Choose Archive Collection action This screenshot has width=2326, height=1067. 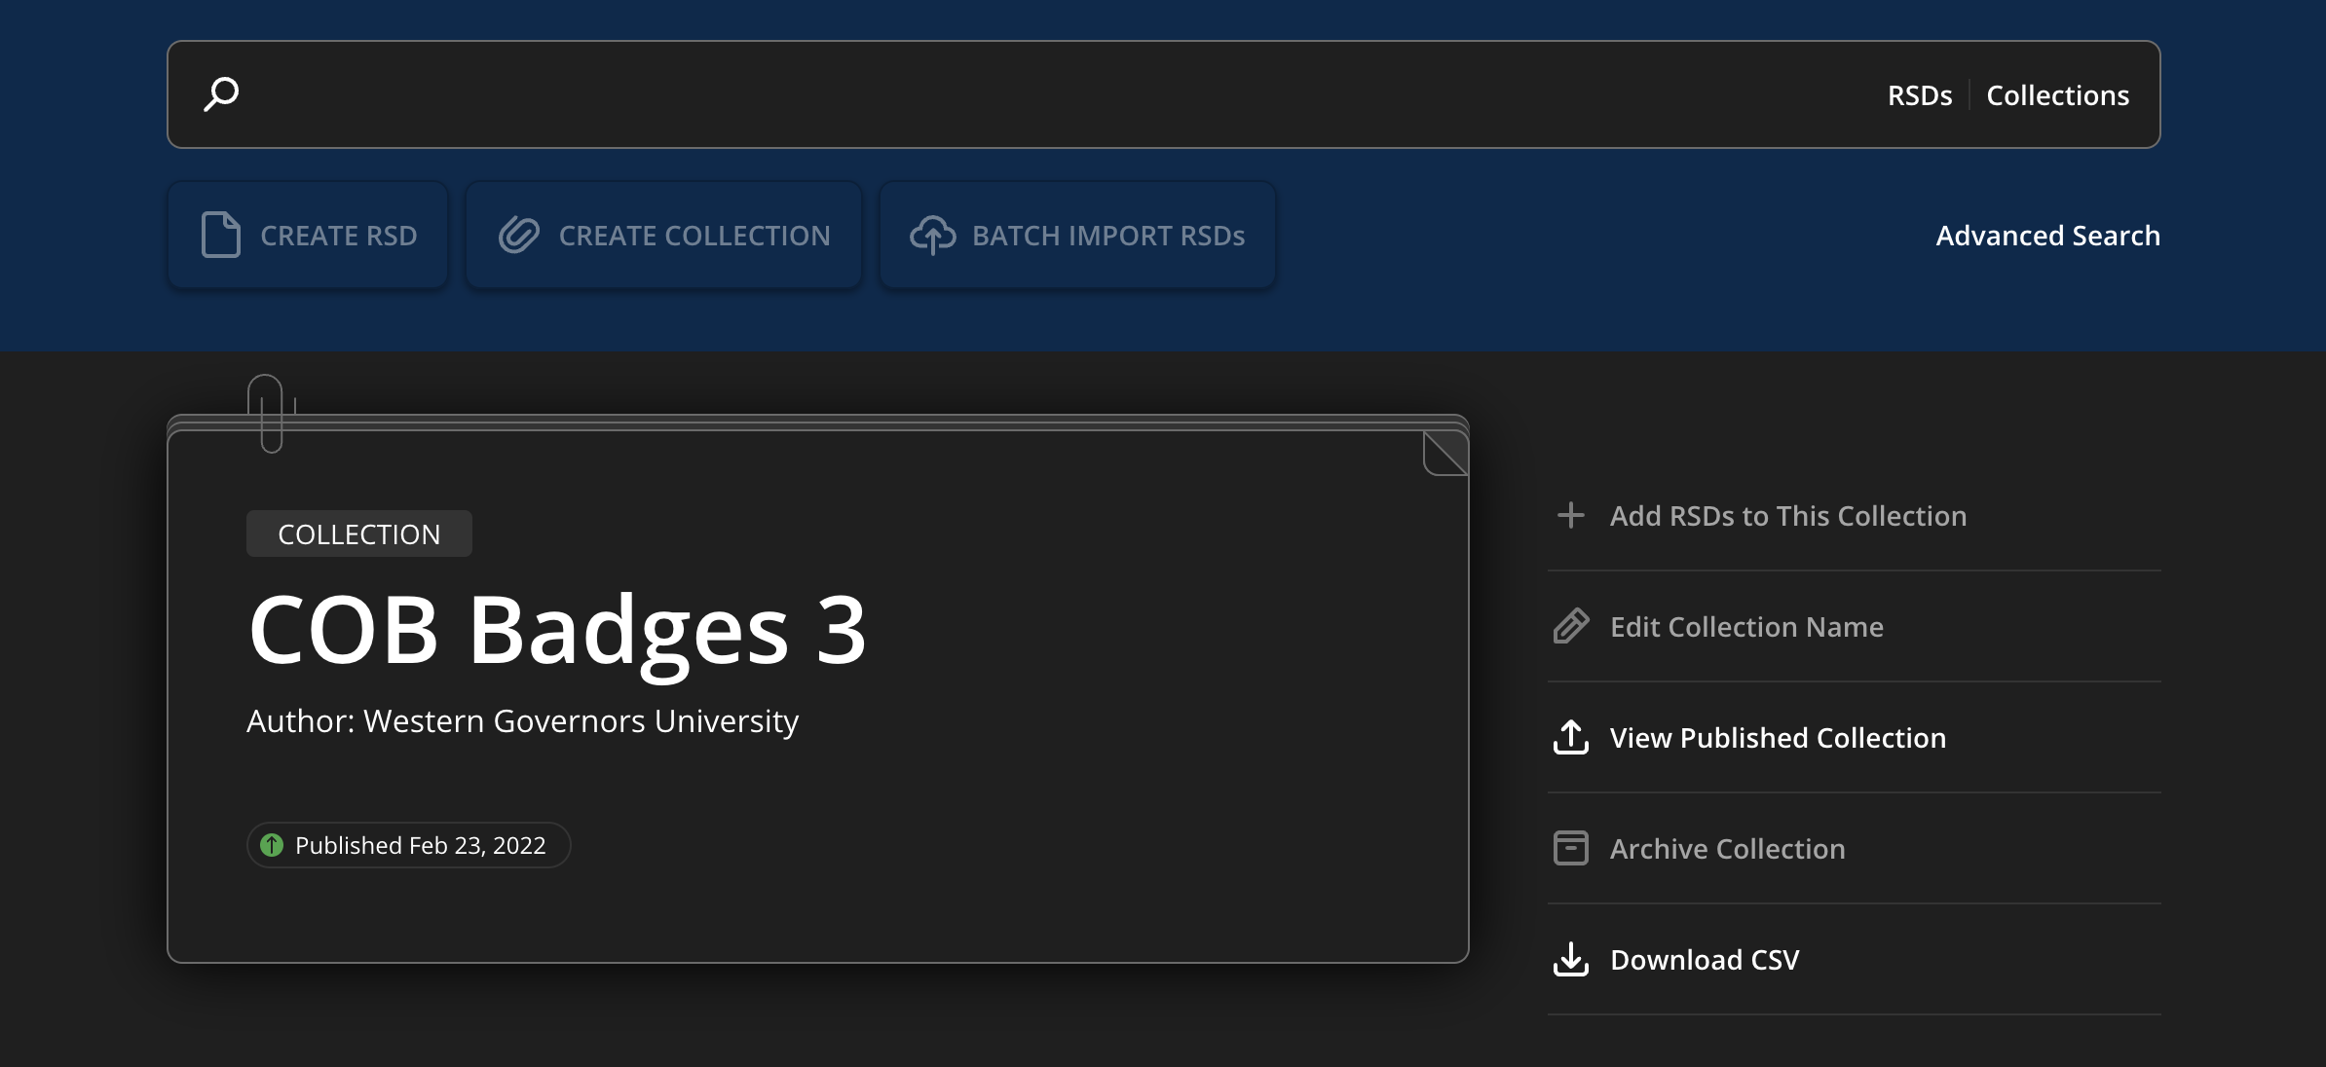click(x=1727, y=849)
